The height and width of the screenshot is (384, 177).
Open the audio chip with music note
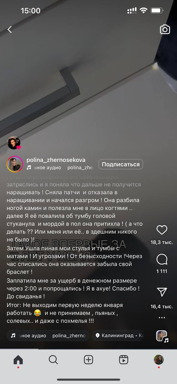coord(48,335)
